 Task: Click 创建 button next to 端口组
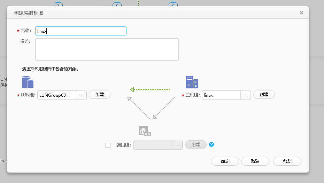pyautogui.click(x=196, y=145)
